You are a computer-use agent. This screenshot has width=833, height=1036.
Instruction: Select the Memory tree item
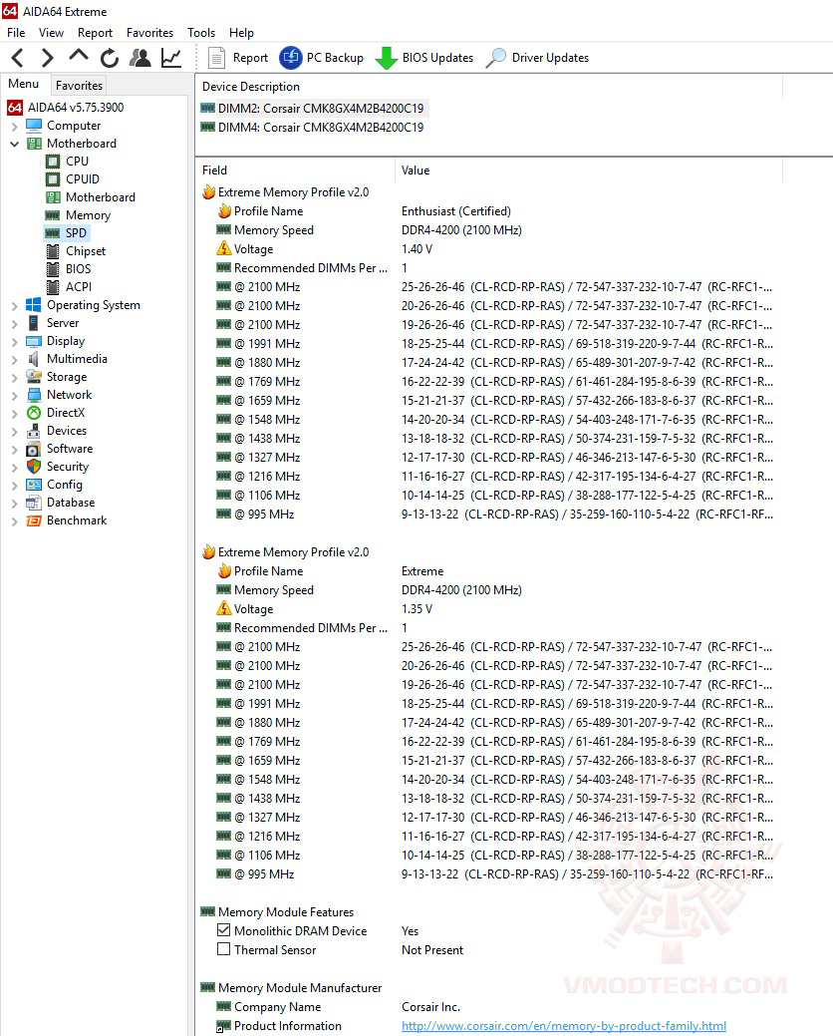point(88,215)
